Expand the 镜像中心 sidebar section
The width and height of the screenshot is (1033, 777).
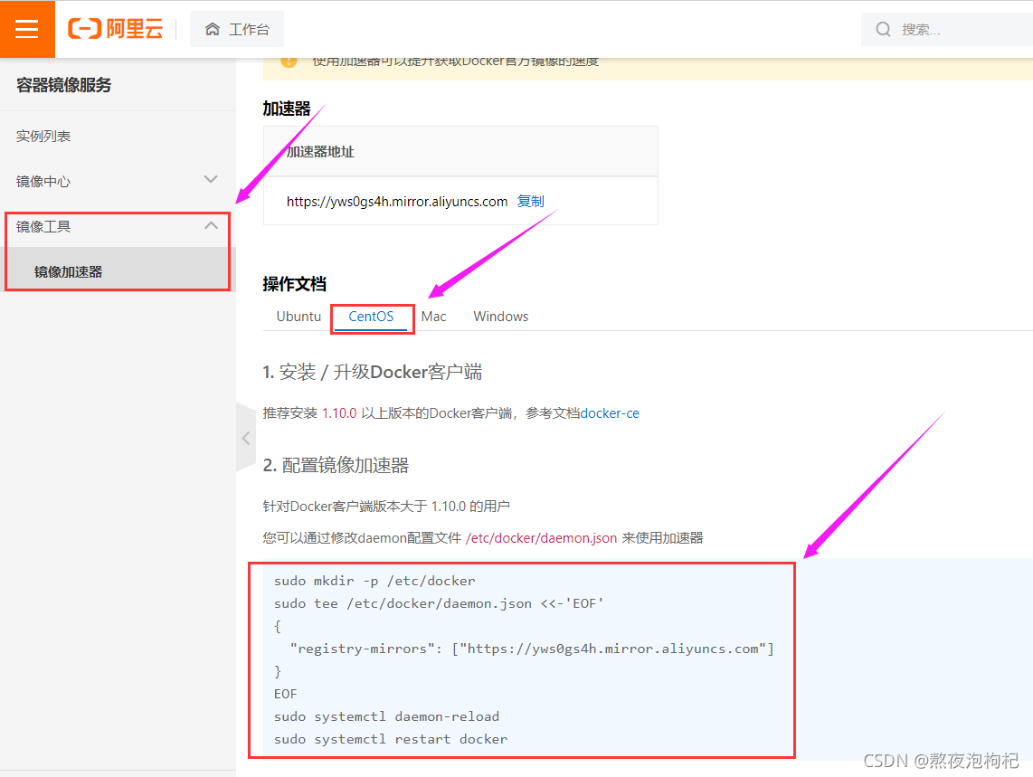point(118,181)
